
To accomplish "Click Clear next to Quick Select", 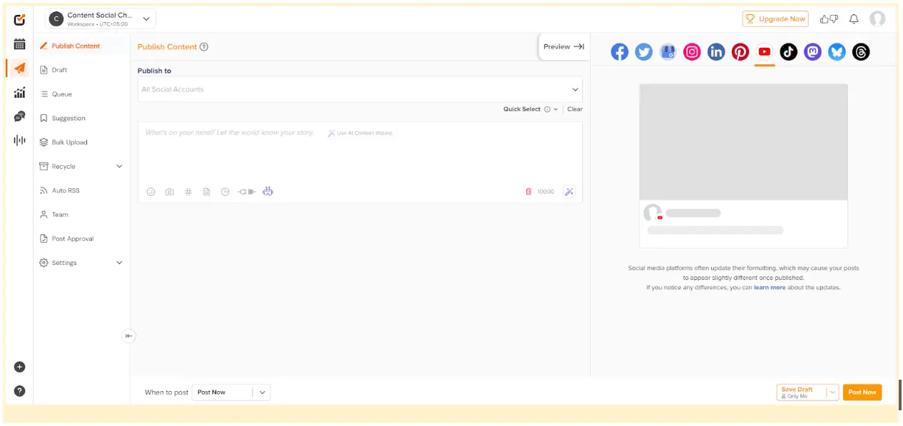I will [575, 110].
